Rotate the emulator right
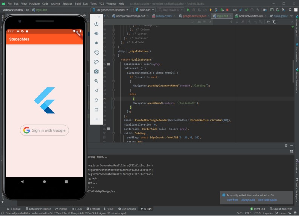 96,62
